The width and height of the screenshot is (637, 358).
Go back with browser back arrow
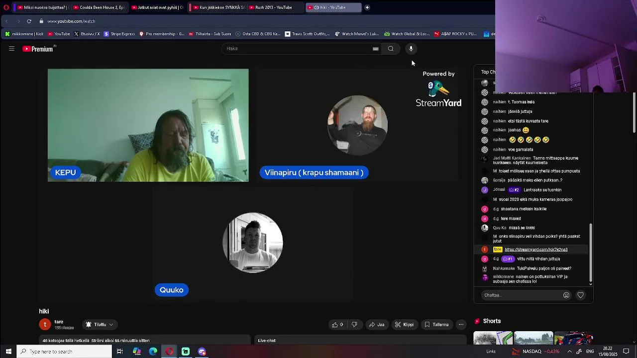click(6, 21)
